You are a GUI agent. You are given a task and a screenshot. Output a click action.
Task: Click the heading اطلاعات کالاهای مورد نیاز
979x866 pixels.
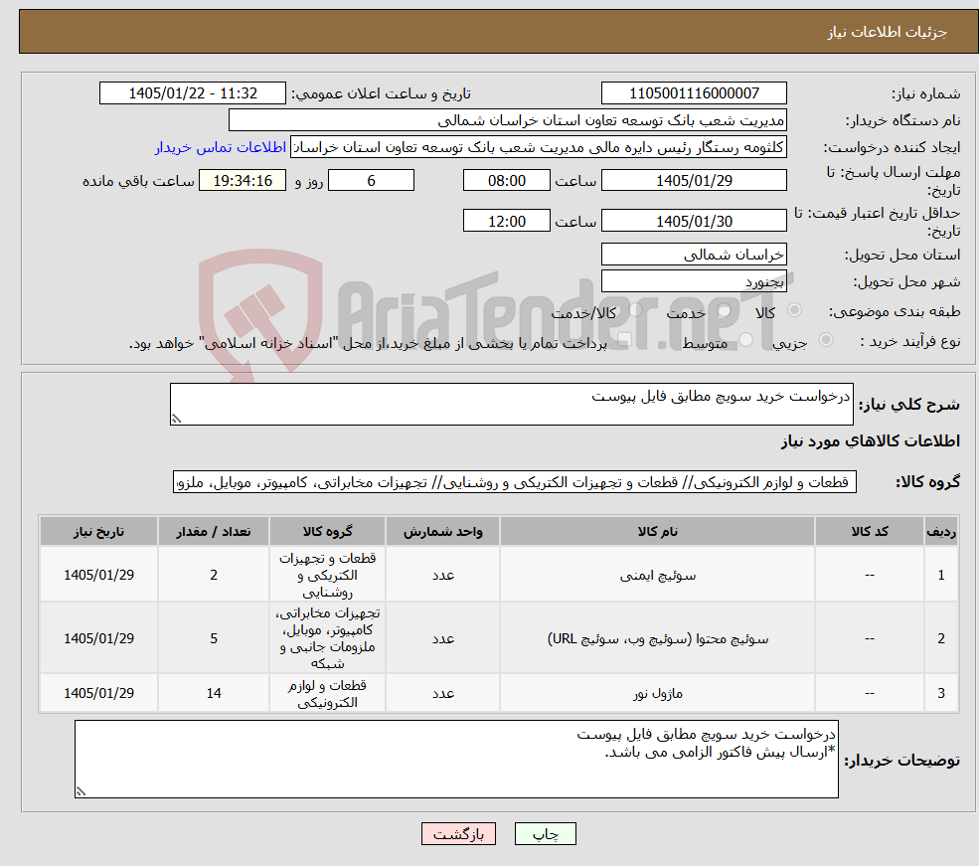point(871,441)
